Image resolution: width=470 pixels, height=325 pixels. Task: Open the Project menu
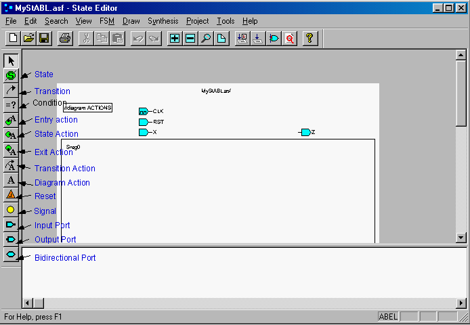[x=198, y=21]
